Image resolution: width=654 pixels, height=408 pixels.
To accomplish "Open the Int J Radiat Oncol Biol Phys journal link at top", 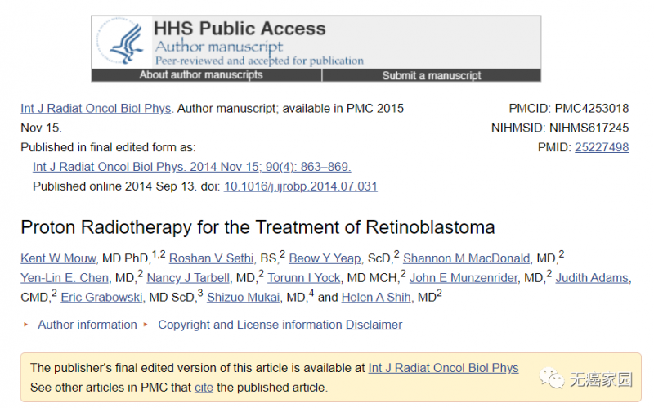I will (96, 108).
